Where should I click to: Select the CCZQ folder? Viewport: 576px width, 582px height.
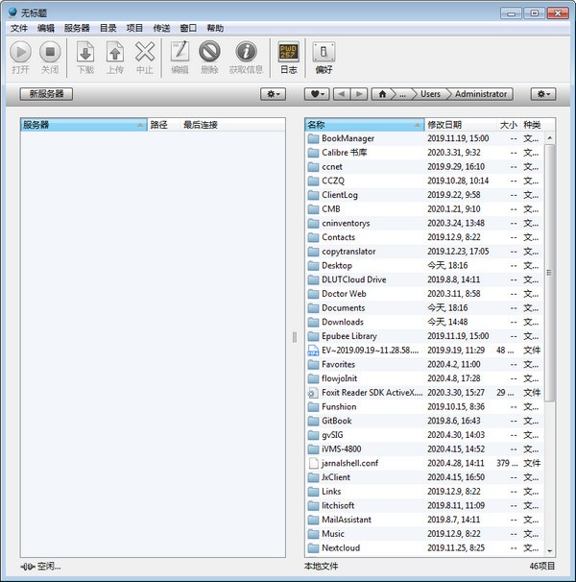coord(423,181)
